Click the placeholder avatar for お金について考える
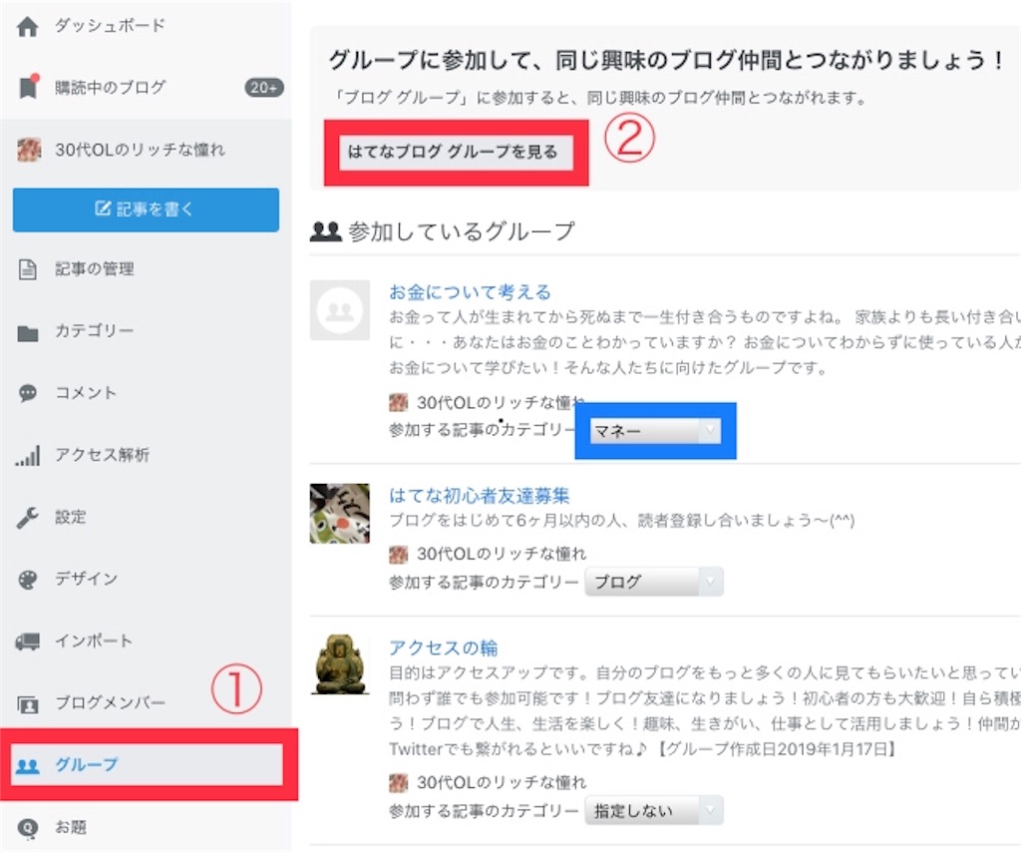Screen dimensions: 1021x852 click(x=339, y=310)
